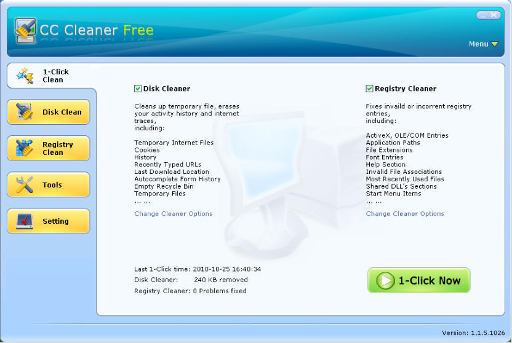This screenshot has height=343, width=512.
Task: Click the CC Cleaner Free title text
Action: click(x=97, y=30)
